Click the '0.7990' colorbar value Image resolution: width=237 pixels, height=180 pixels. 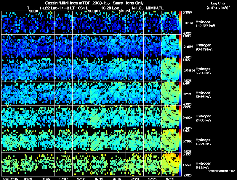188,141
